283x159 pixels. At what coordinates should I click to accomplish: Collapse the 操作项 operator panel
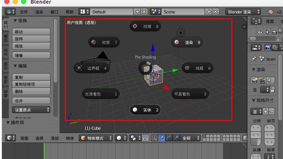[8, 122]
